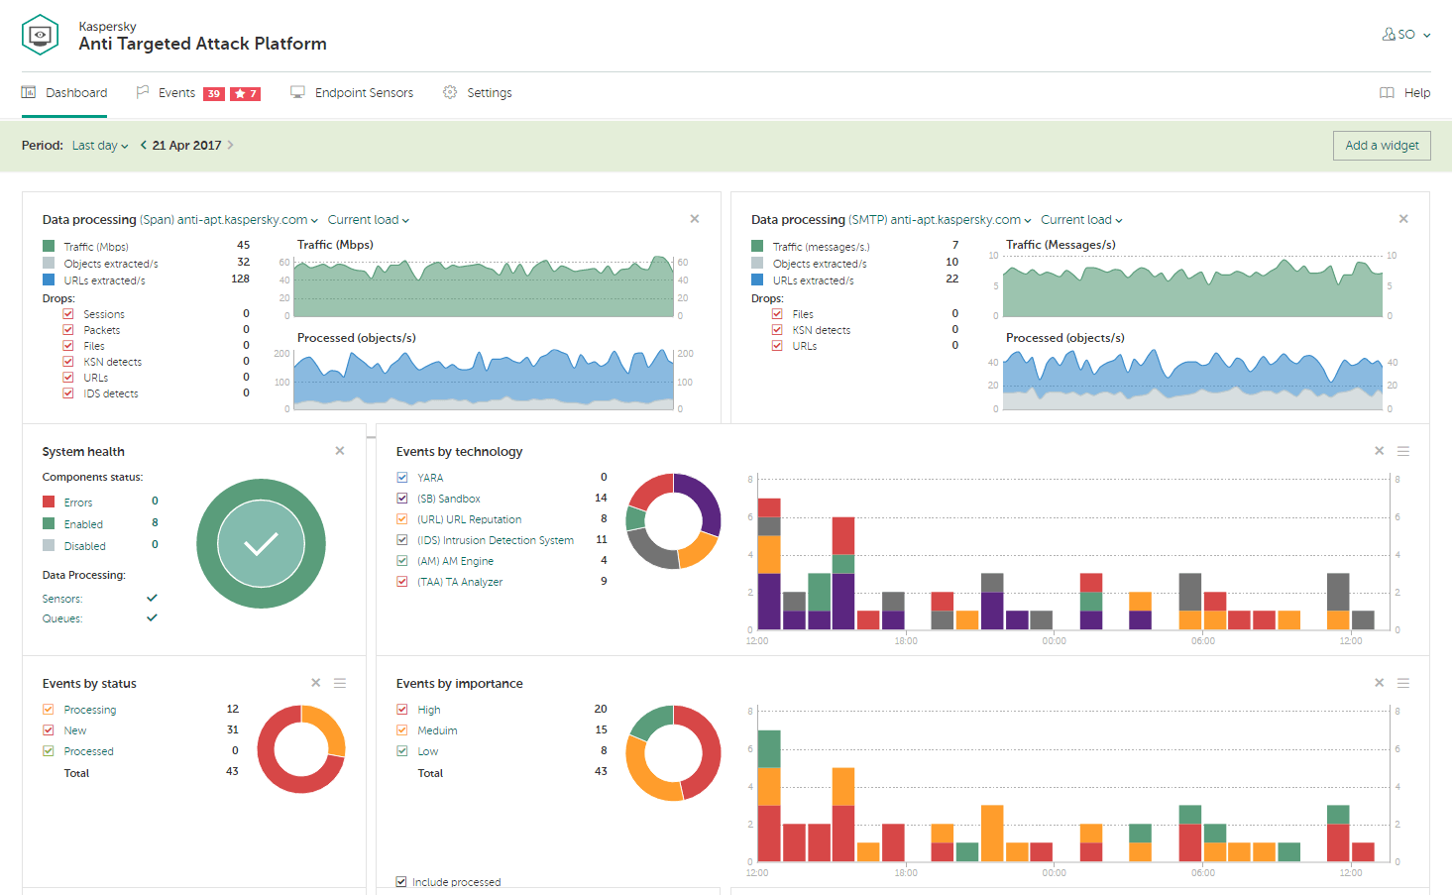
Task: Open the SMTP anti-apt.kaspersky.com server dropdown
Action: pyautogui.click(x=960, y=220)
